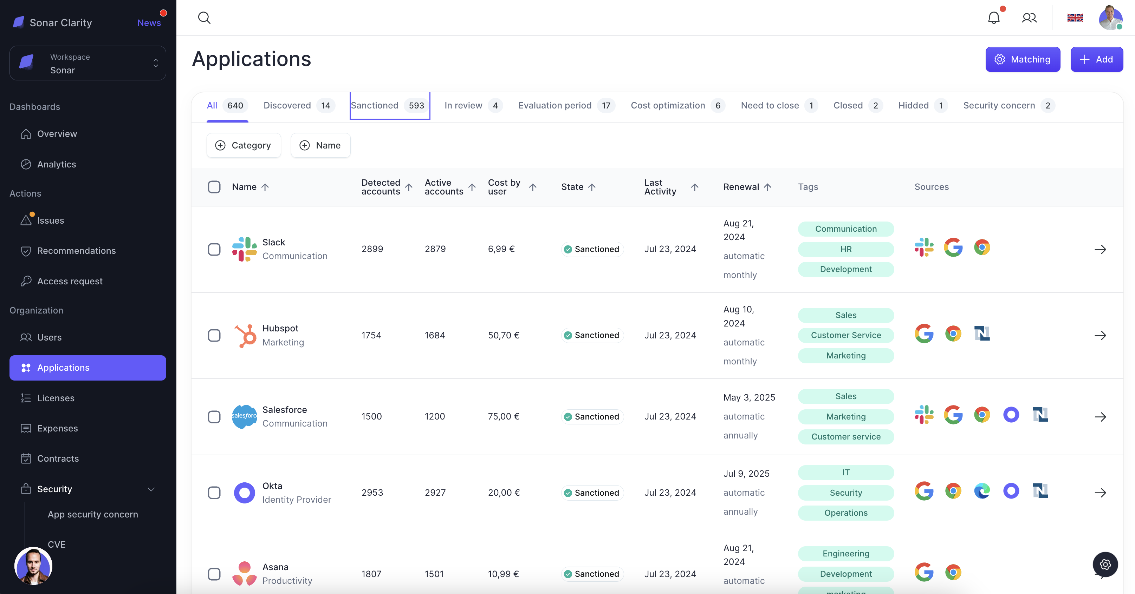
Task: Open Slack row details arrow
Action: (1100, 249)
